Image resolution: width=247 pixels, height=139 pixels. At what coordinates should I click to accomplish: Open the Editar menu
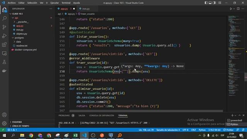point(21,3)
